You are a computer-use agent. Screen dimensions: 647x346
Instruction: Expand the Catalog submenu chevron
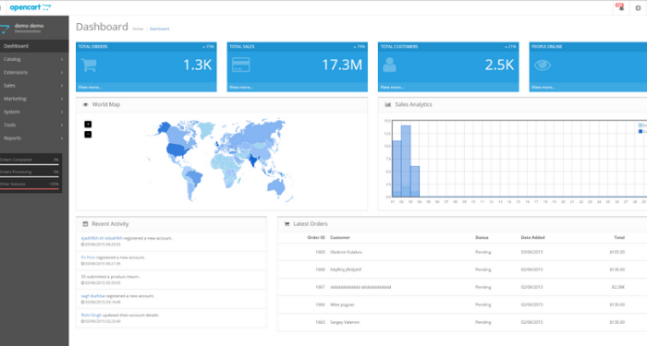(x=62, y=59)
